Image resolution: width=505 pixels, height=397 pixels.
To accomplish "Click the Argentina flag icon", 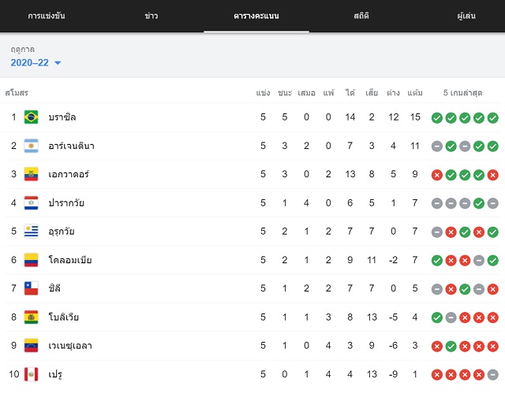I will (32, 146).
